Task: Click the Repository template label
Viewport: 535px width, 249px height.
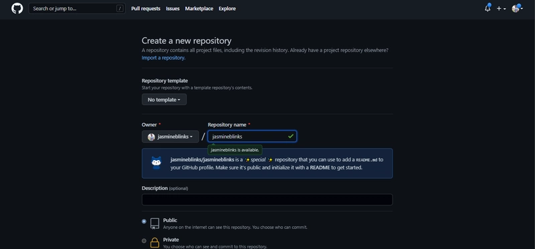Action: (165, 80)
